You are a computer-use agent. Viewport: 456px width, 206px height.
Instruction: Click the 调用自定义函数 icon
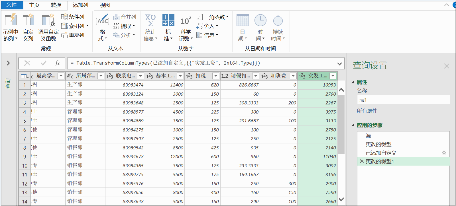pos(48,20)
